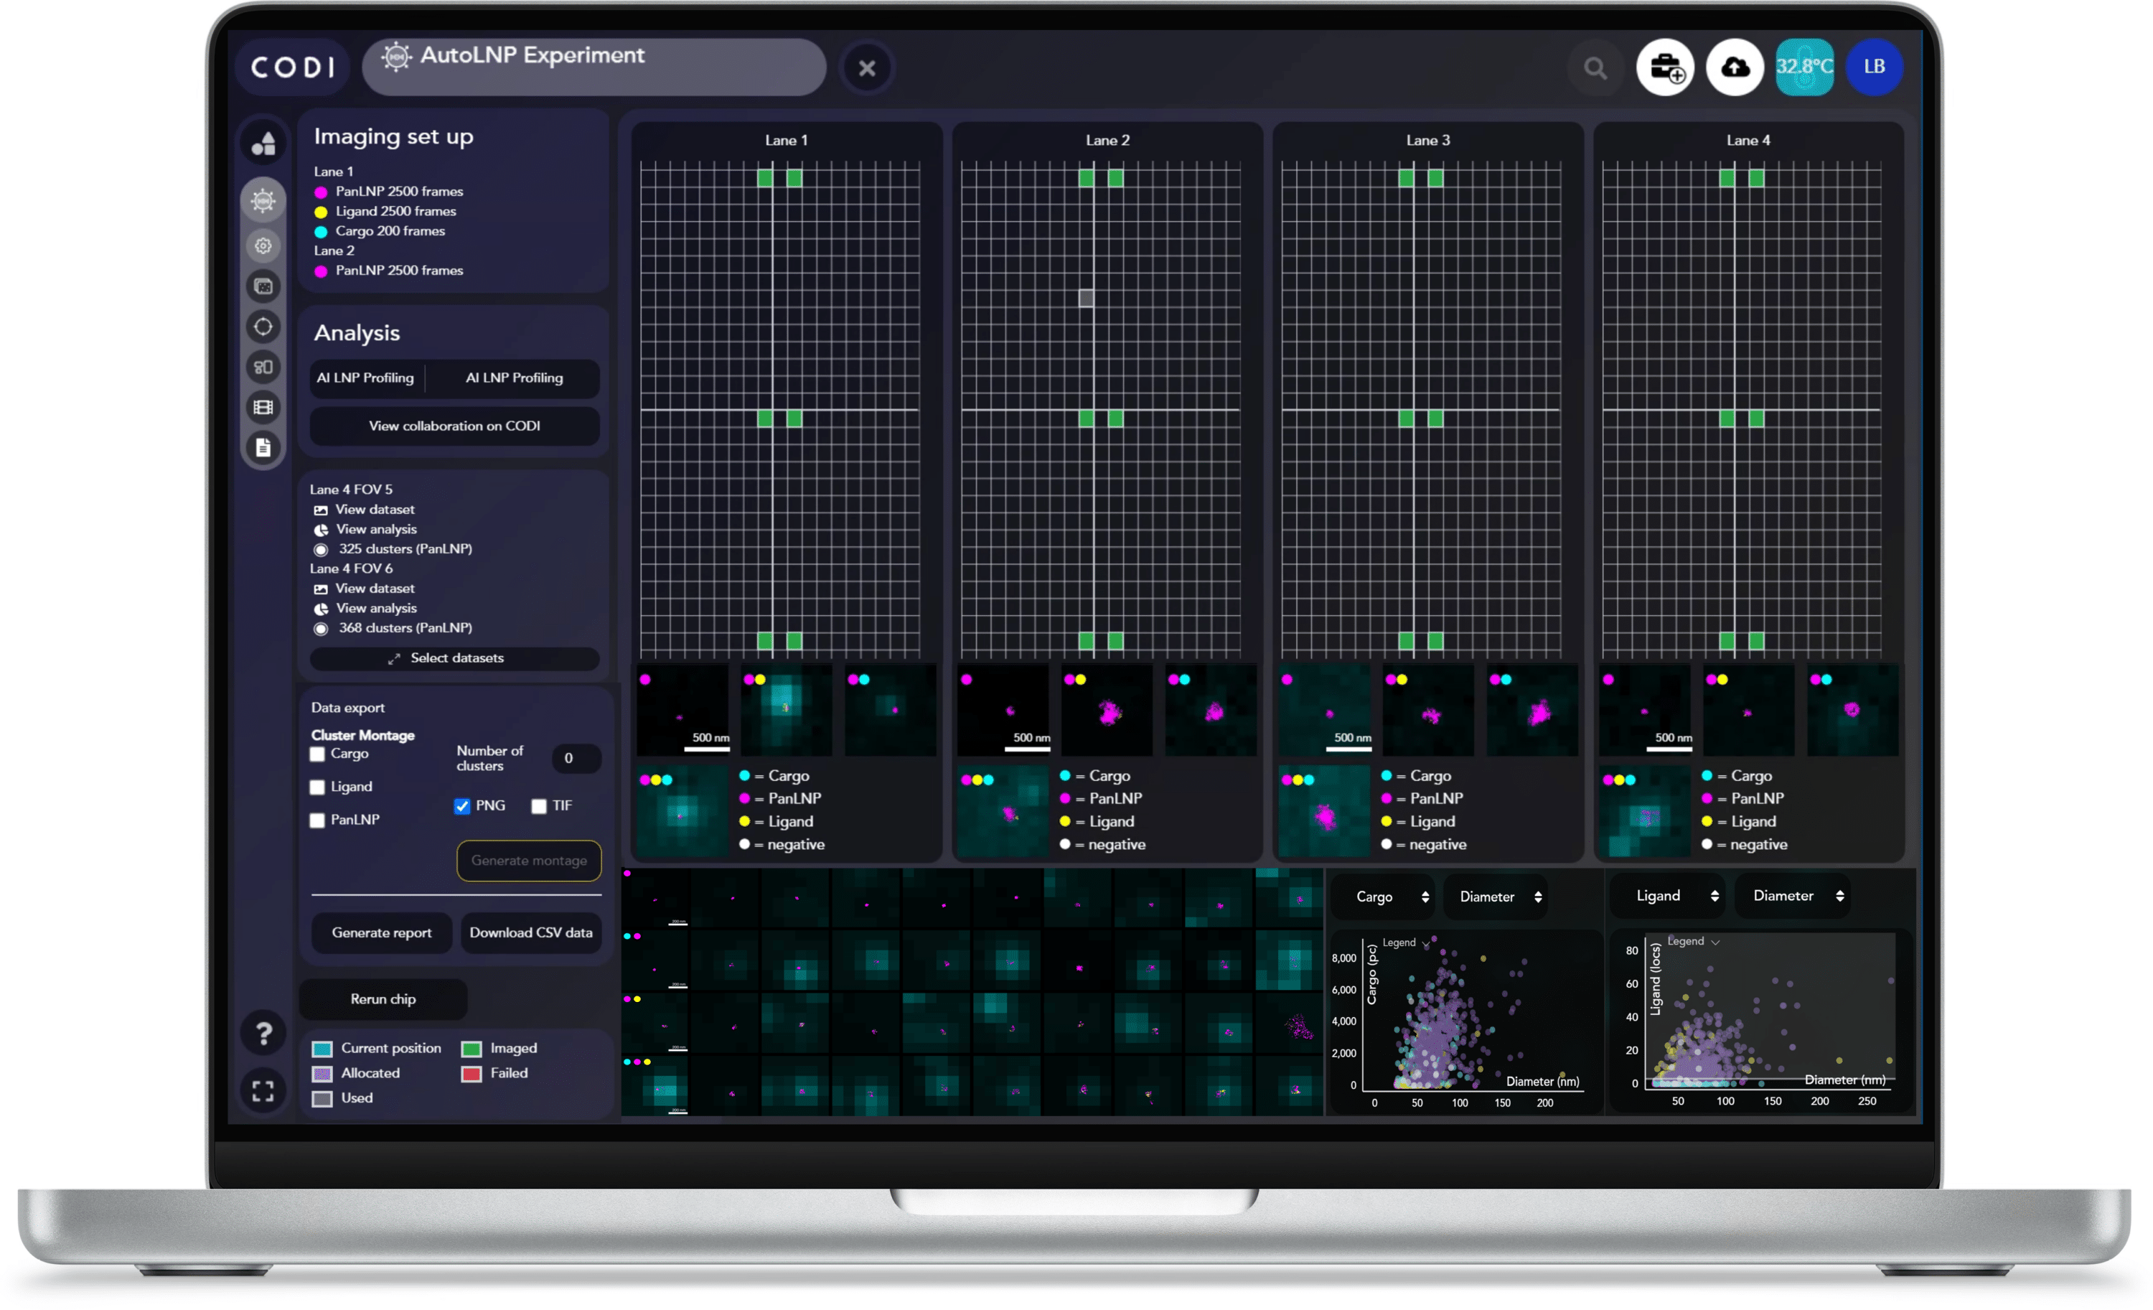Select the left AI LNP Profiling tab
Image resolution: width=2153 pixels, height=1310 pixels.
click(x=365, y=378)
